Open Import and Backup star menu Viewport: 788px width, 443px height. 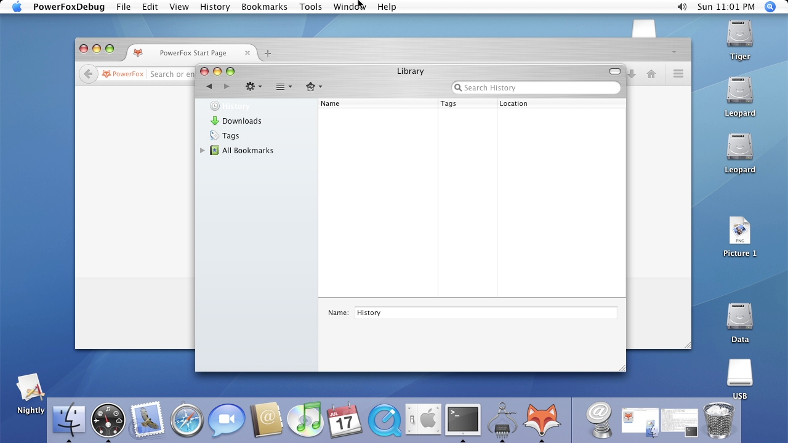point(314,87)
